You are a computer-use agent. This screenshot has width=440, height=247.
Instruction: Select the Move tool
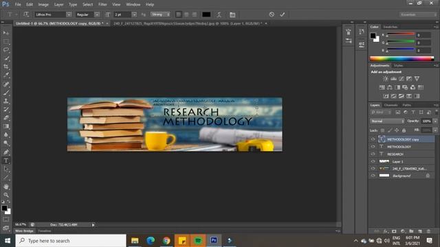pyautogui.click(x=6, y=33)
